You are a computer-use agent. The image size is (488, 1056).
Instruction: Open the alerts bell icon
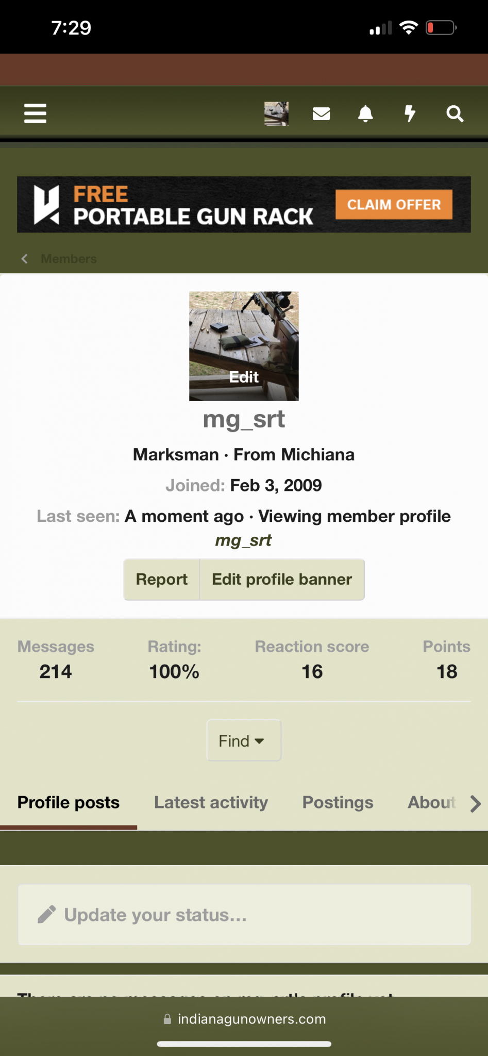[365, 113]
